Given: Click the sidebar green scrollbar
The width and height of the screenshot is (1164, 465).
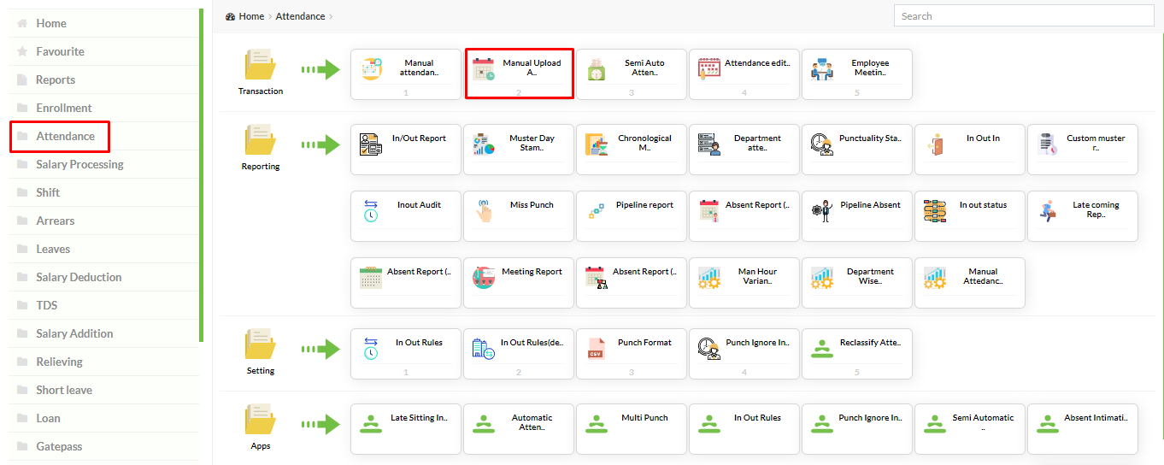Looking at the screenshot, I should (202, 175).
